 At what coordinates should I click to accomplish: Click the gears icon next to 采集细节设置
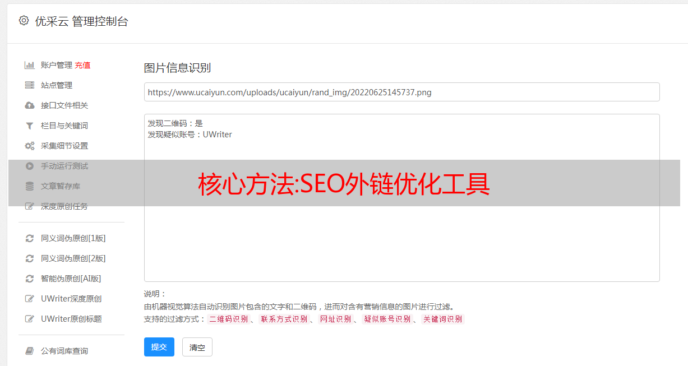(x=30, y=146)
